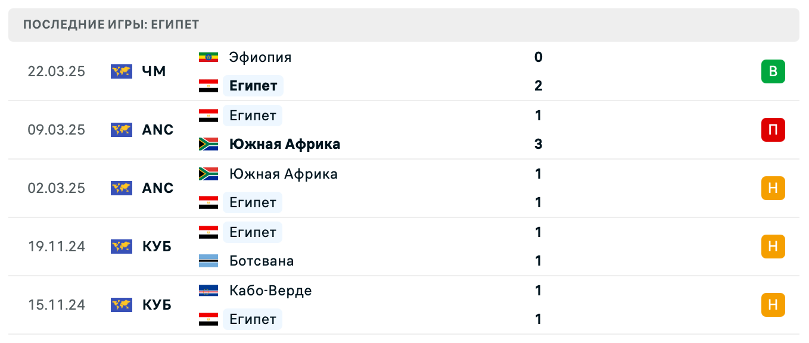Click the Ethiopia flag icon
This screenshot has width=809, height=343.
(208, 57)
